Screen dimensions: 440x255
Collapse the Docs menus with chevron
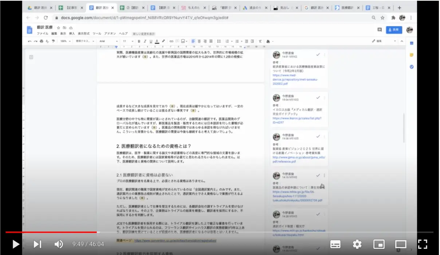pyautogui.click(x=402, y=41)
